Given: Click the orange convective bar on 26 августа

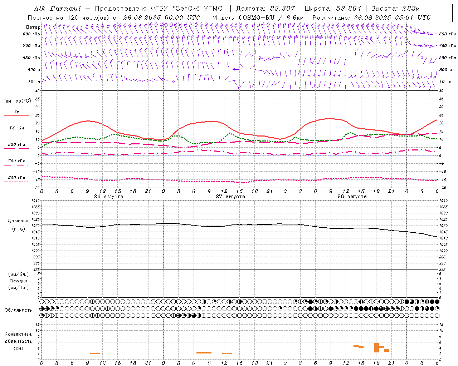Looking at the screenshot, I should tap(95, 353).
